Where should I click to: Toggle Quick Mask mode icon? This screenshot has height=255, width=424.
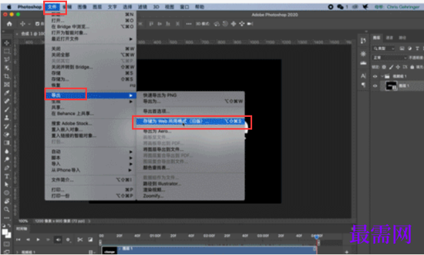click(x=7, y=244)
